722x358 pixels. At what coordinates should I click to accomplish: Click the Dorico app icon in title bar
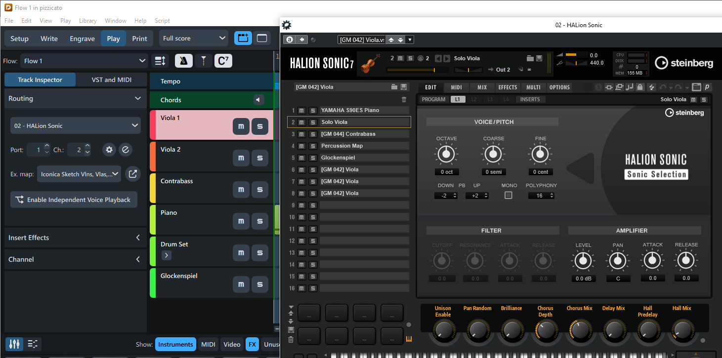pos(7,7)
